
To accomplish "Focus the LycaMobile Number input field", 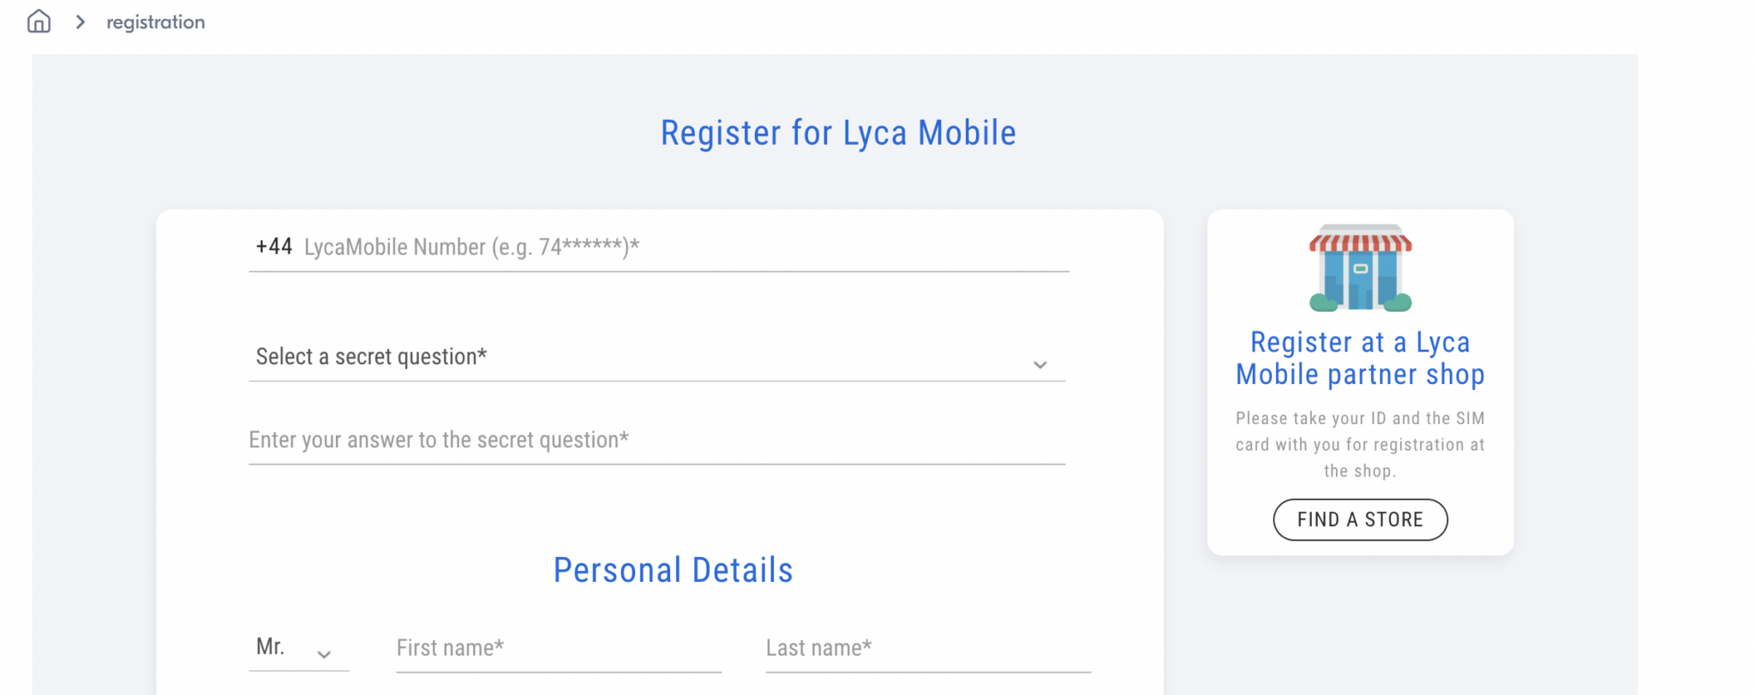I will tap(600, 248).
